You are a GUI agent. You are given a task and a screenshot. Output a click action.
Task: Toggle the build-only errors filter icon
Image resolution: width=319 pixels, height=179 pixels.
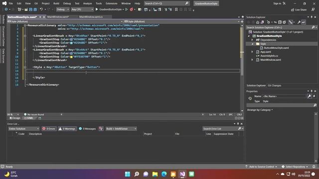coord(101,129)
